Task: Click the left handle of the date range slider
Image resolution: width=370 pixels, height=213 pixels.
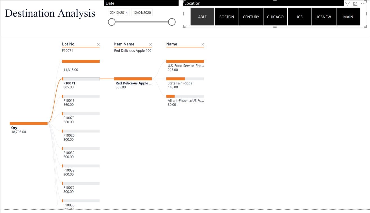Action: point(112,22)
